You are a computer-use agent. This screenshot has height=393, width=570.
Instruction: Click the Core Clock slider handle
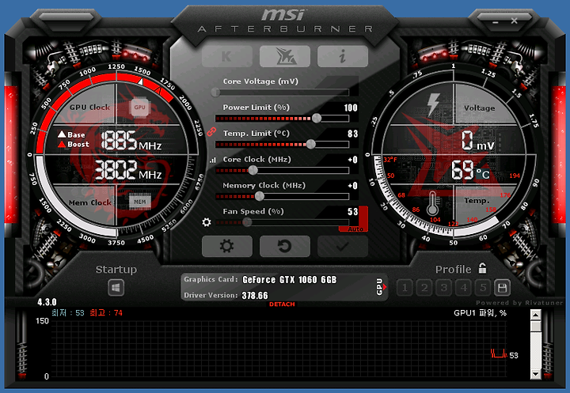(253, 170)
